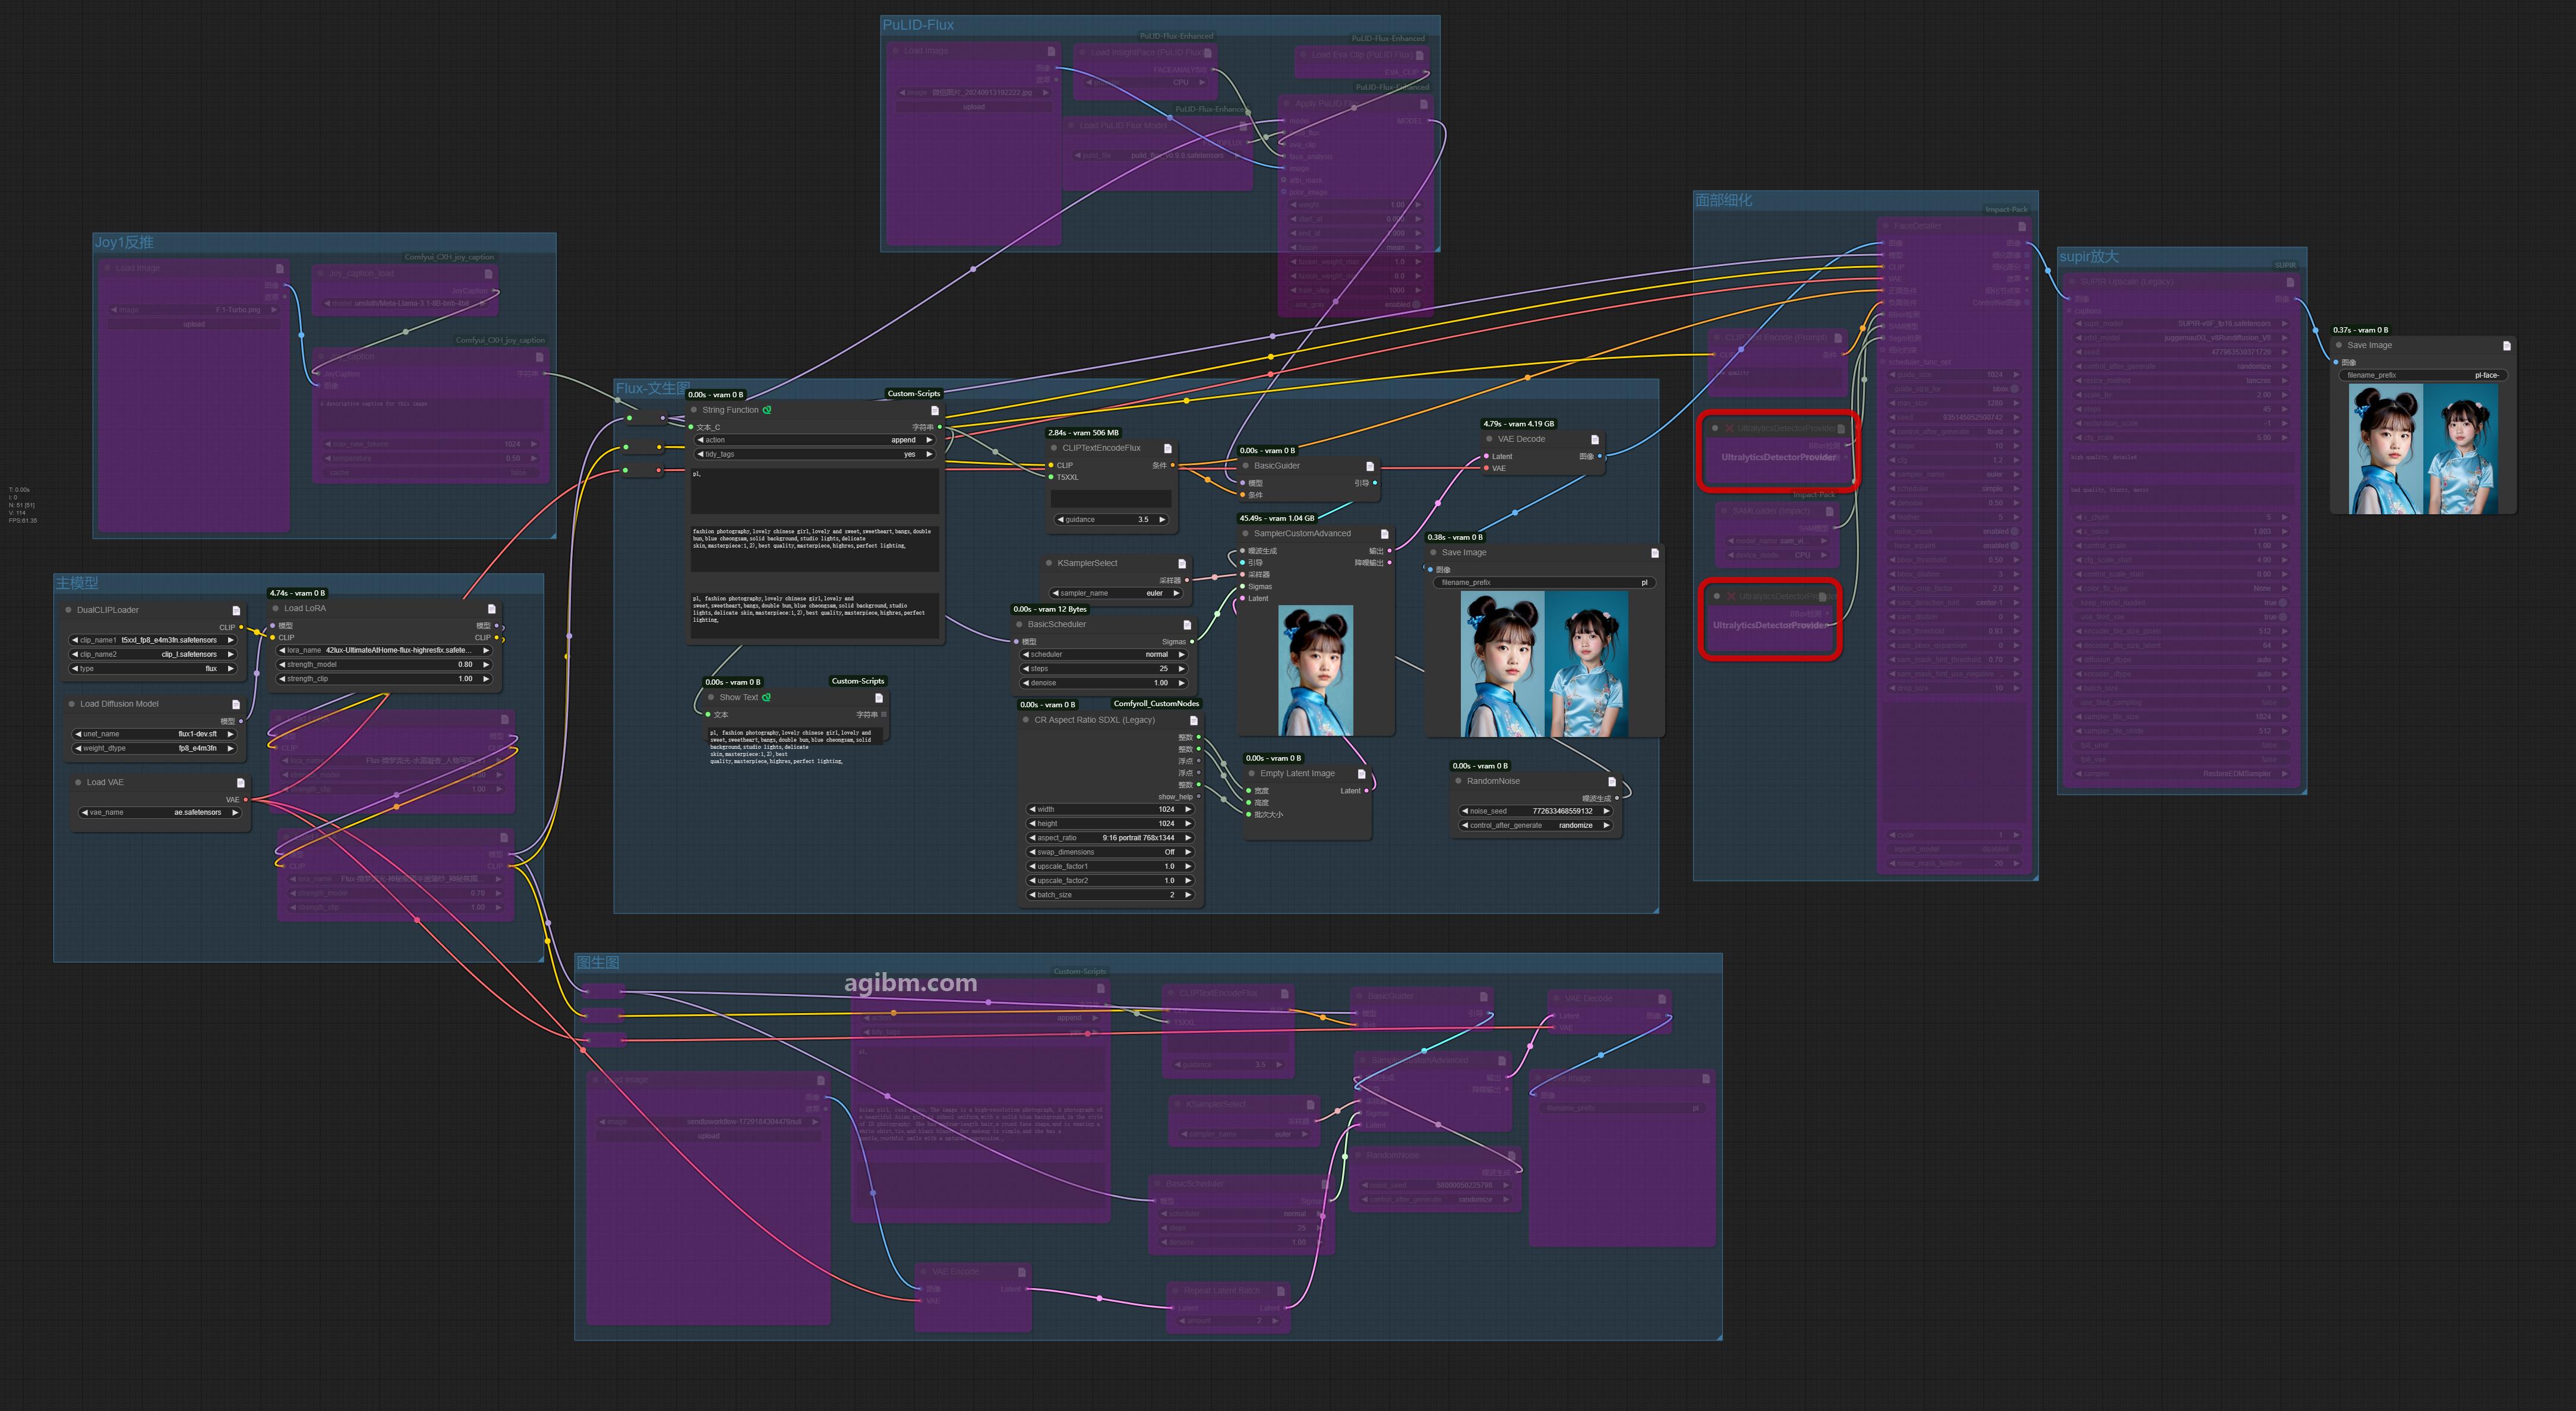Increase batch_size on CR Aspect Ratio node
The image size is (2576, 1411).
tap(1188, 894)
